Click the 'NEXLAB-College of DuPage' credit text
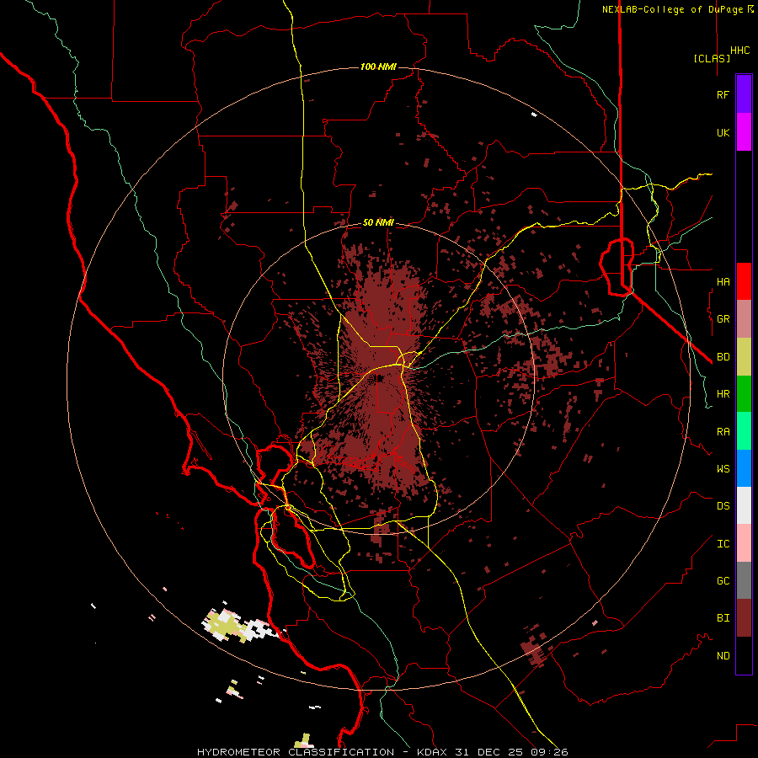 [672, 9]
